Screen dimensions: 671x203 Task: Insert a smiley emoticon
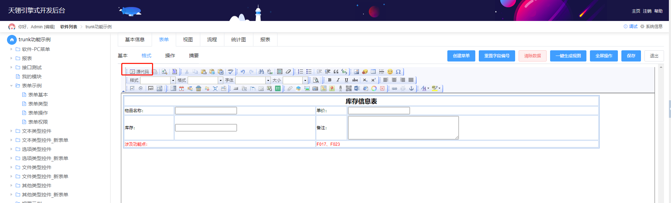point(390,72)
